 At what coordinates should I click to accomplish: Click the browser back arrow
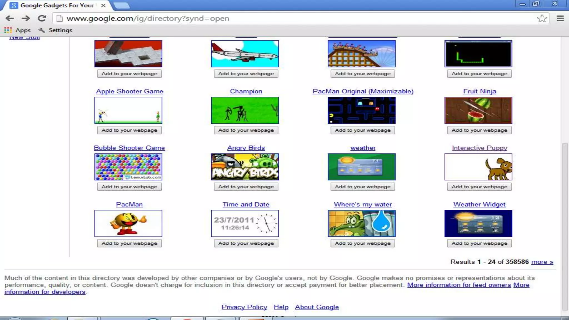pos(10,18)
